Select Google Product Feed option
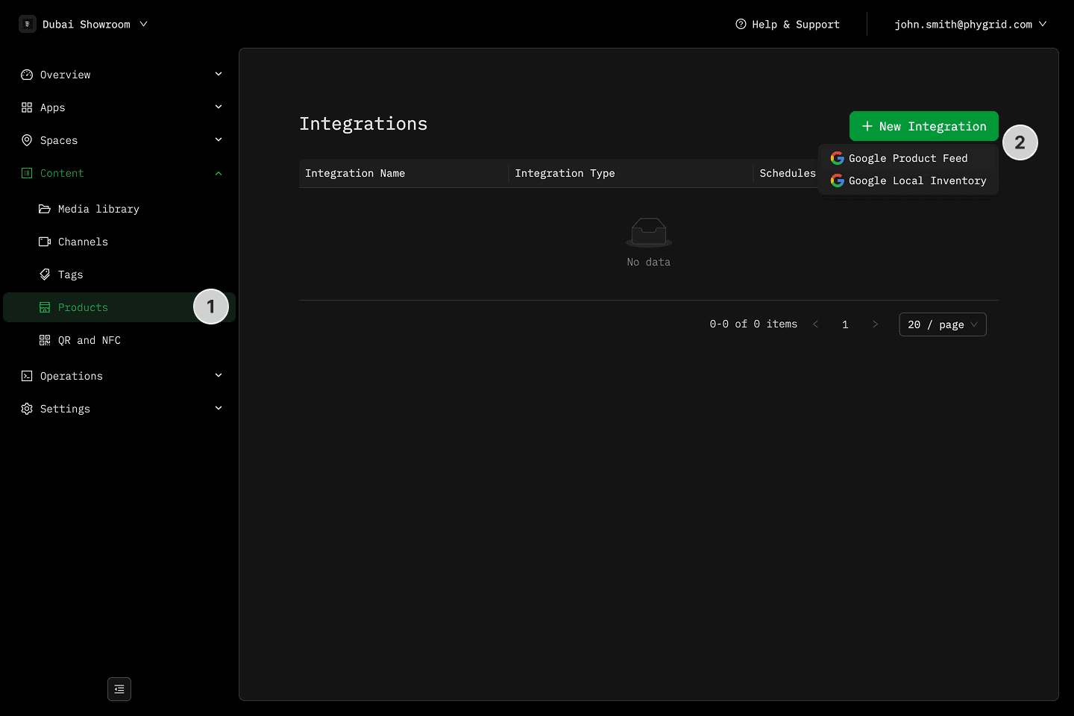The image size is (1074, 716). click(908, 158)
